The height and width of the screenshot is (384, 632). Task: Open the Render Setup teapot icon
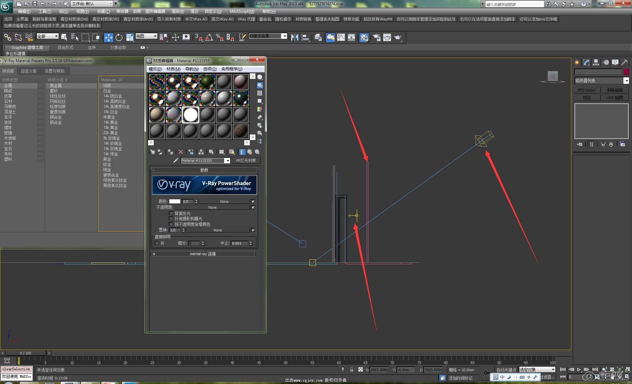[377, 37]
